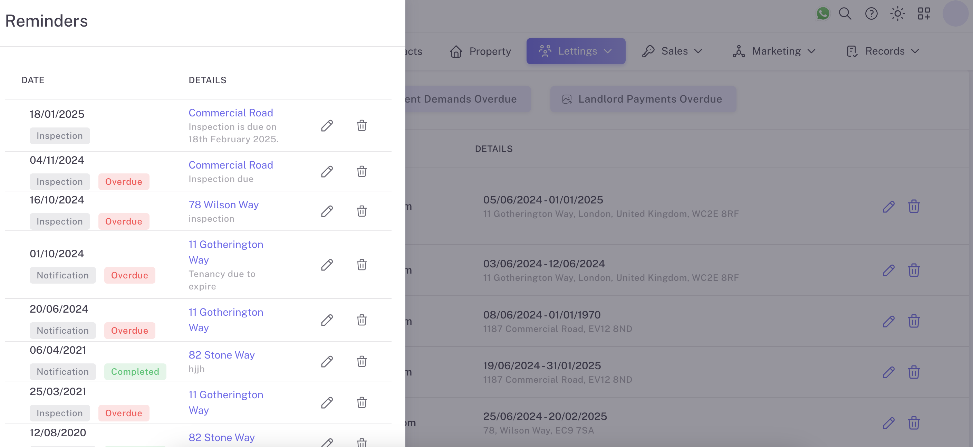973x447 pixels.
Task: Open the WhatsApp icon in header
Action: [823, 13]
